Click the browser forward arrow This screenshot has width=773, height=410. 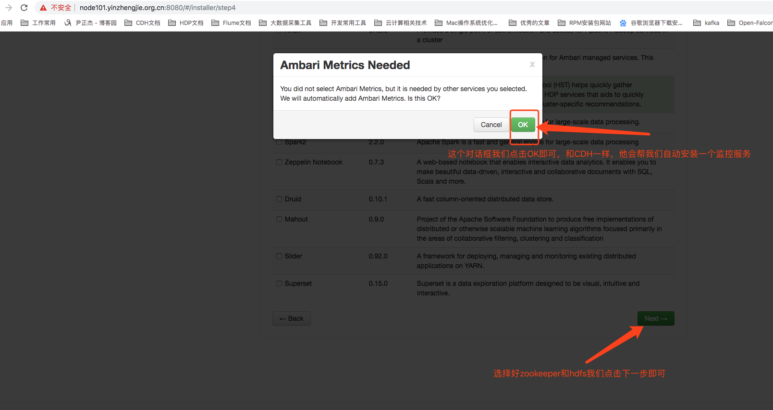[9, 8]
